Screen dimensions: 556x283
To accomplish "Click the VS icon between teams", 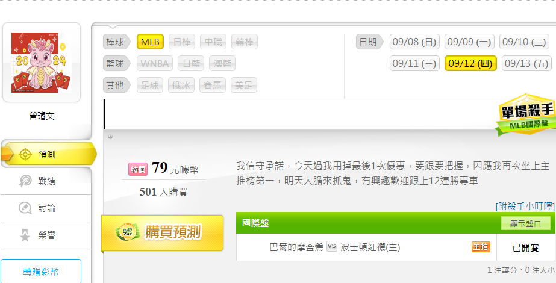I will pyautogui.click(x=331, y=246).
